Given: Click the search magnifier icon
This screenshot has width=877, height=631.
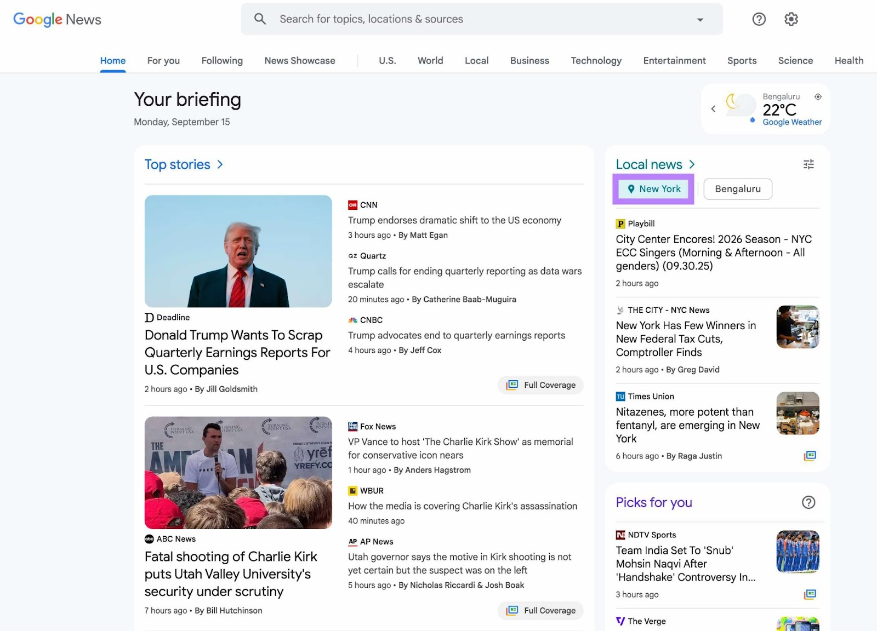Looking at the screenshot, I should click(x=260, y=19).
